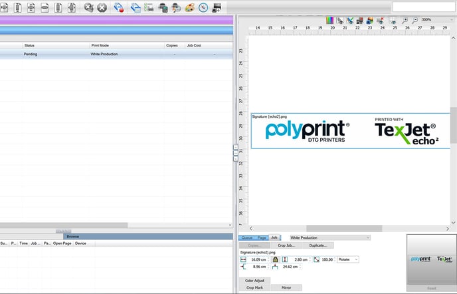
Task: Select the polyprint TexJet image in preview
Action: click(351, 131)
